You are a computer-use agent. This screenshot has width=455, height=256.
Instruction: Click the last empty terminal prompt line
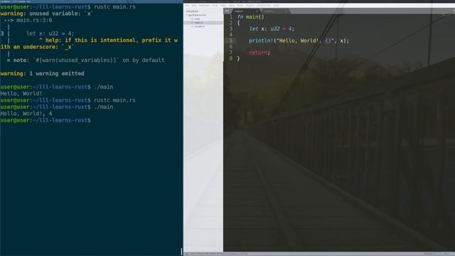(x=45, y=120)
